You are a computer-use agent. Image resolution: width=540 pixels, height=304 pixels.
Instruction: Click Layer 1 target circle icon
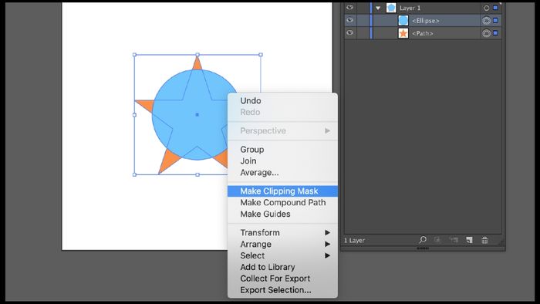coord(486,8)
